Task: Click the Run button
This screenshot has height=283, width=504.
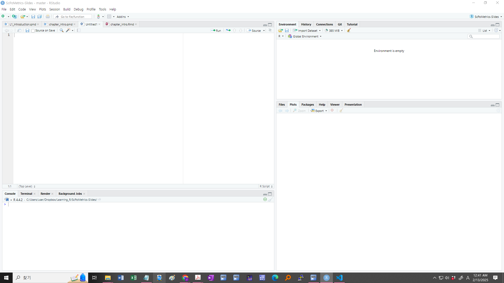Action: pyautogui.click(x=216, y=31)
